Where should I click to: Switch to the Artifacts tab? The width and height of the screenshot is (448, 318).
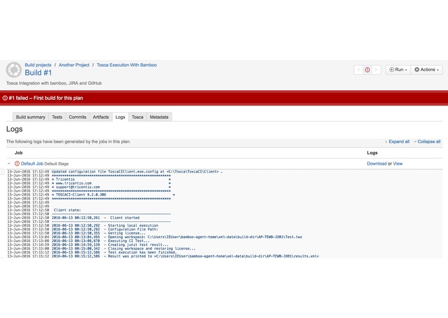click(101, 117)
